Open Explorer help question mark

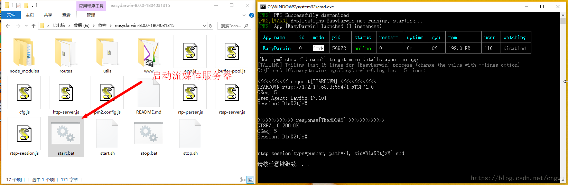coord(252,15)
